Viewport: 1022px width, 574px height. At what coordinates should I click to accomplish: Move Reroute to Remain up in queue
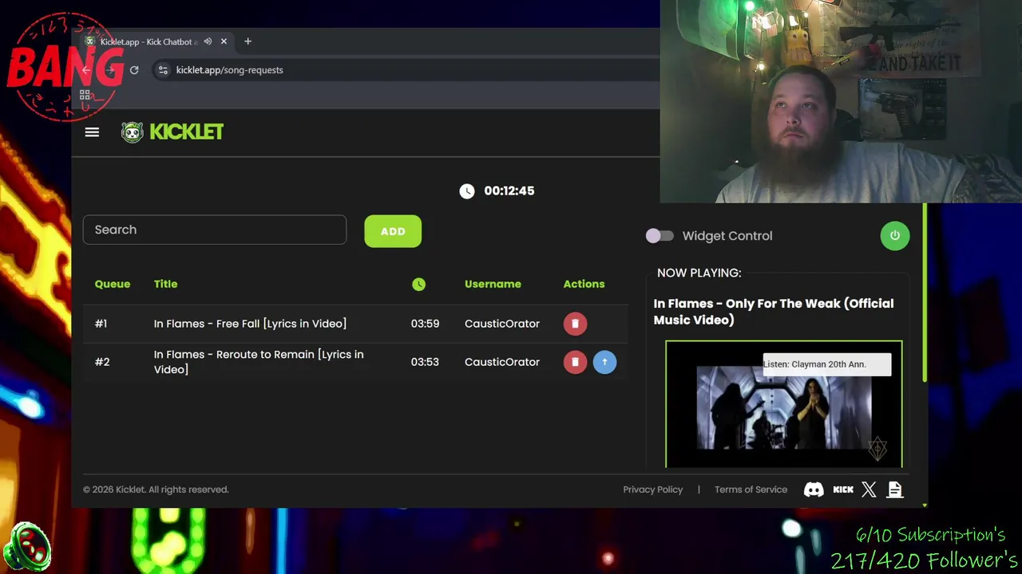click(x=604, y=362)
